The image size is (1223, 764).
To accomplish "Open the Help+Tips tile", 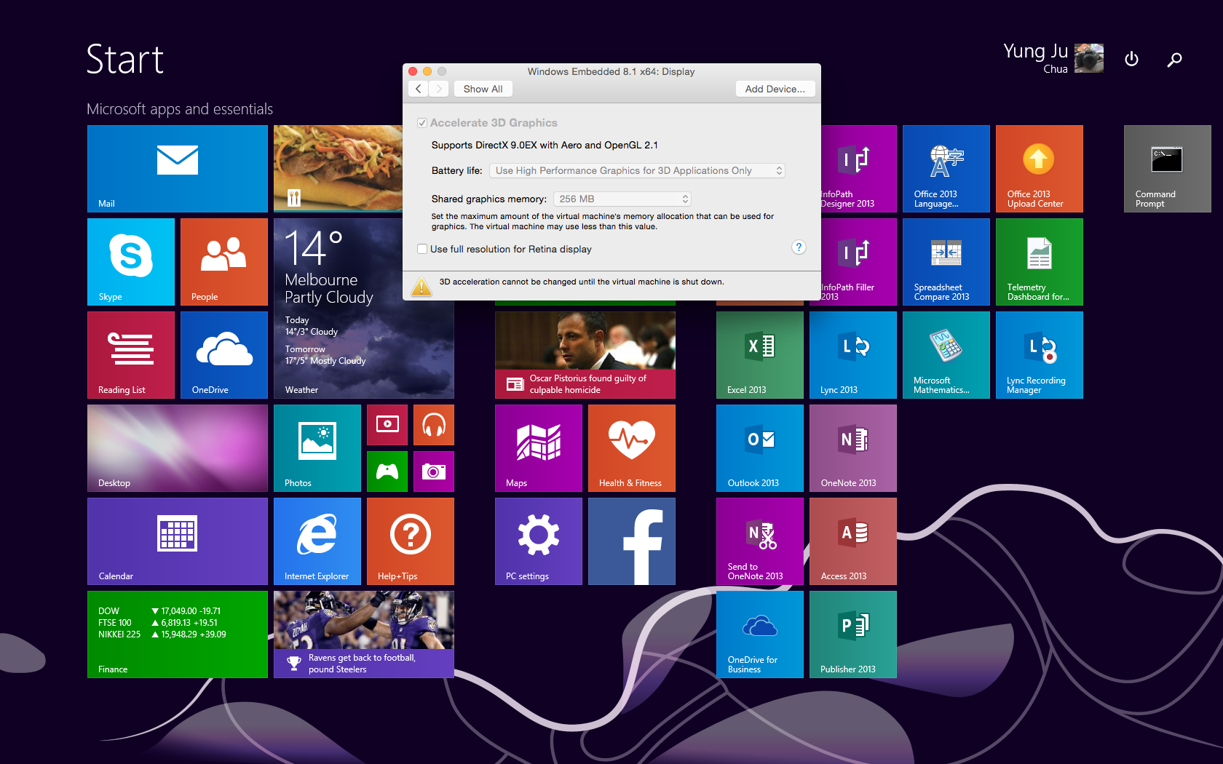I will [x=411, y=541].
